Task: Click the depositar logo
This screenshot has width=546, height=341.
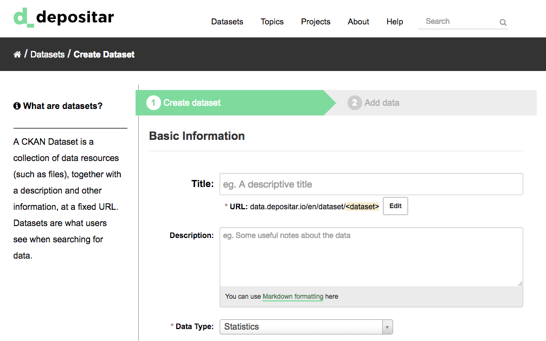Action: (64, 18)
